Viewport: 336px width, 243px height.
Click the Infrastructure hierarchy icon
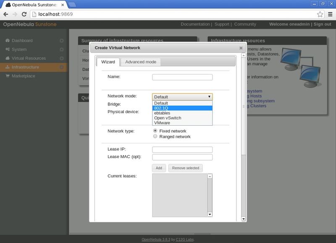8,67
